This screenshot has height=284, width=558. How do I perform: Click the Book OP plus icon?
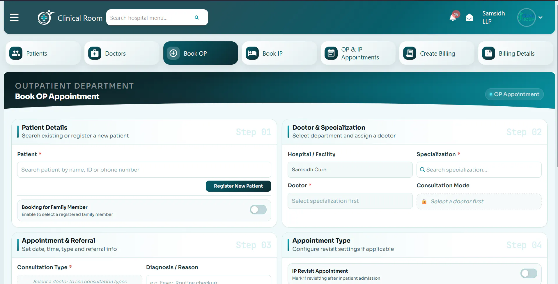(173, 53)
